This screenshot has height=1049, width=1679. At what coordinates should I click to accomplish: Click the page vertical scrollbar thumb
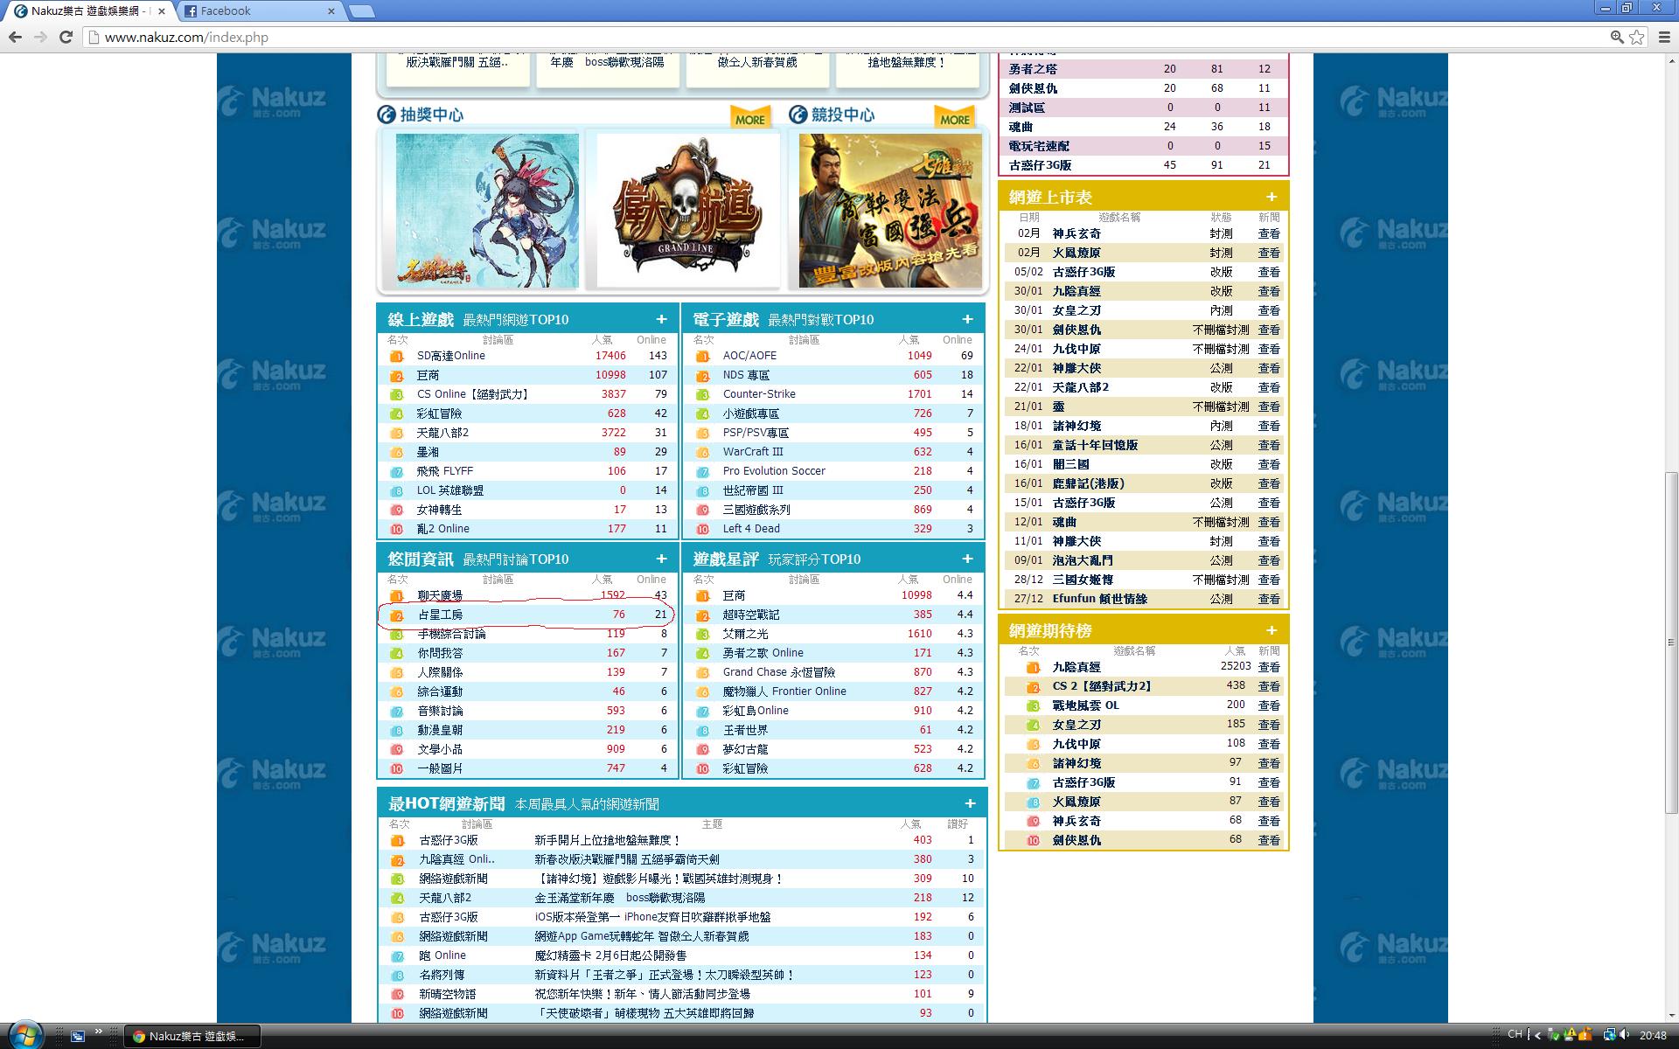tap(1671, 643)
